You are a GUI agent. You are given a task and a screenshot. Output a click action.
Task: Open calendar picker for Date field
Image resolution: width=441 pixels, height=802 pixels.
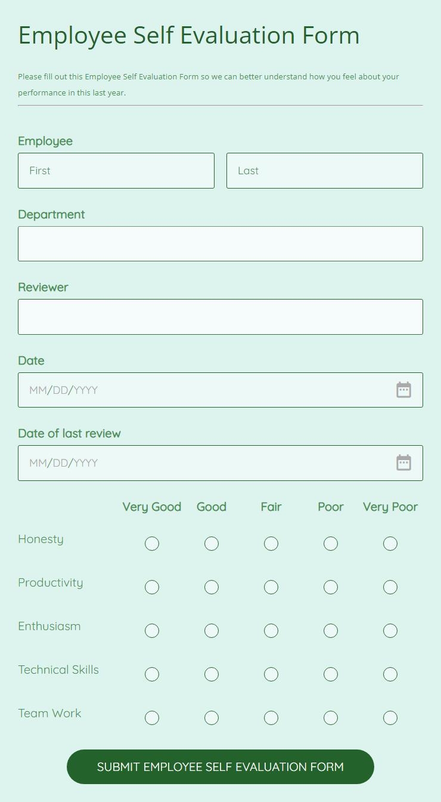[x=403, y=390]
